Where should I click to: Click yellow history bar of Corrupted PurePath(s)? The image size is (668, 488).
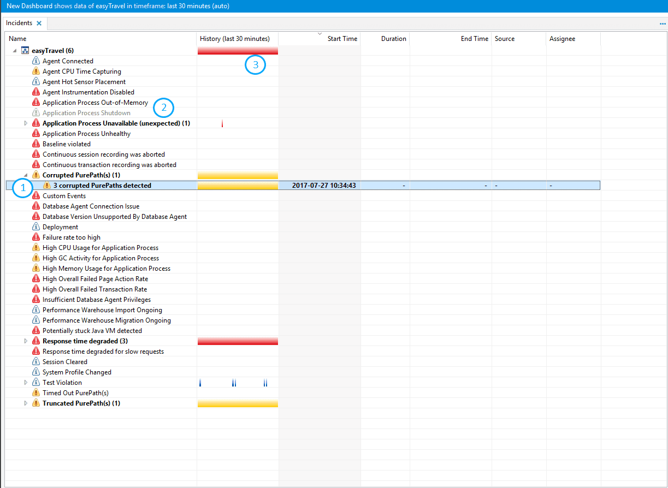(238, 175)
